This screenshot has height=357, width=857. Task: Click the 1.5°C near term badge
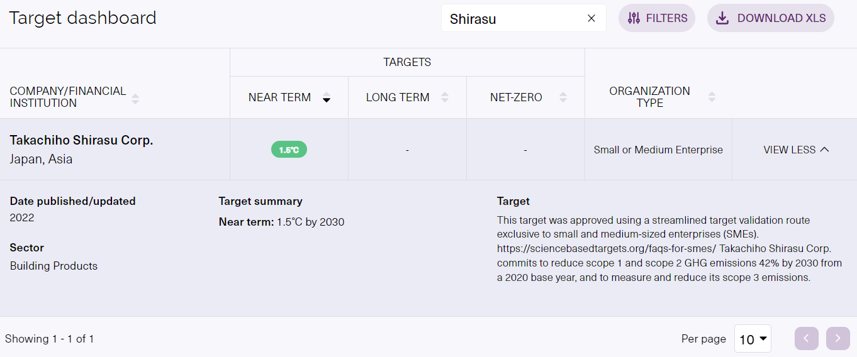pyautogui.click(x=289, y=150)
